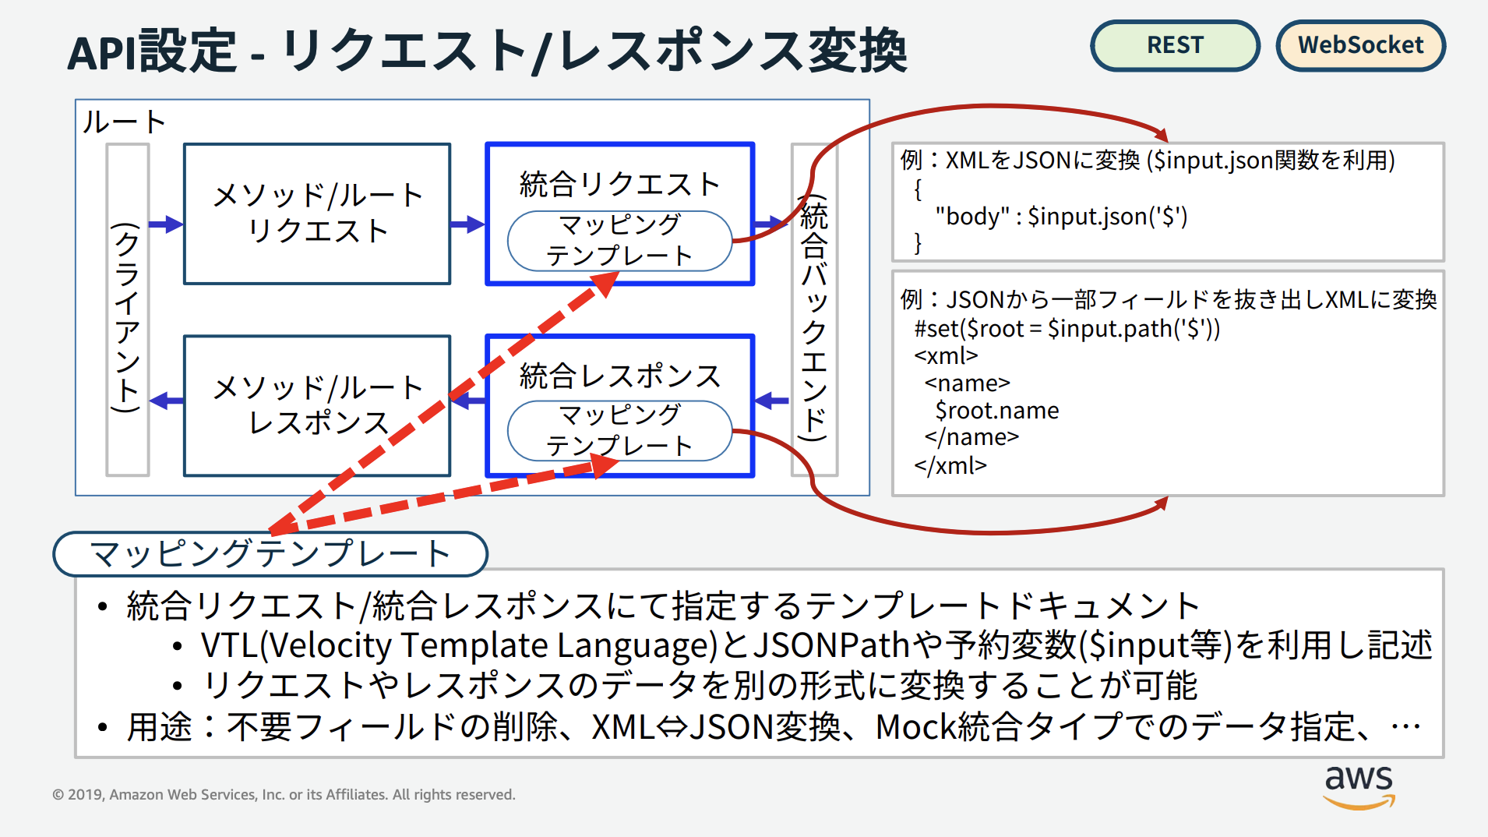Select the メソッド/ルート レスポンス box
1488x837 pixels.
317,405
